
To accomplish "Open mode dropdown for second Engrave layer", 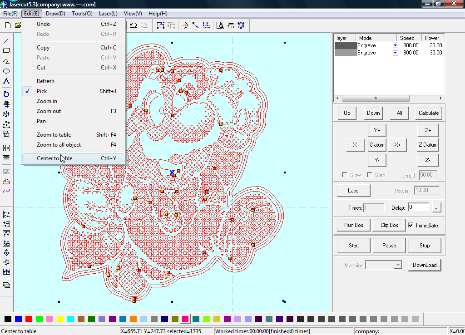I will [396, 53].
